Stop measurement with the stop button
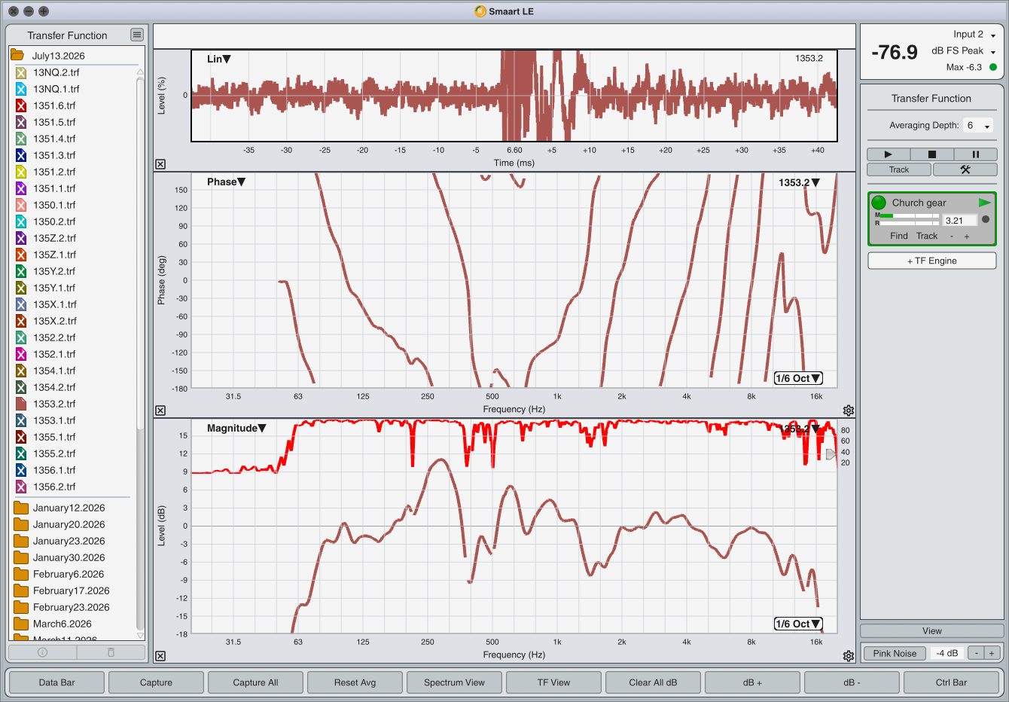 (931, 154)
